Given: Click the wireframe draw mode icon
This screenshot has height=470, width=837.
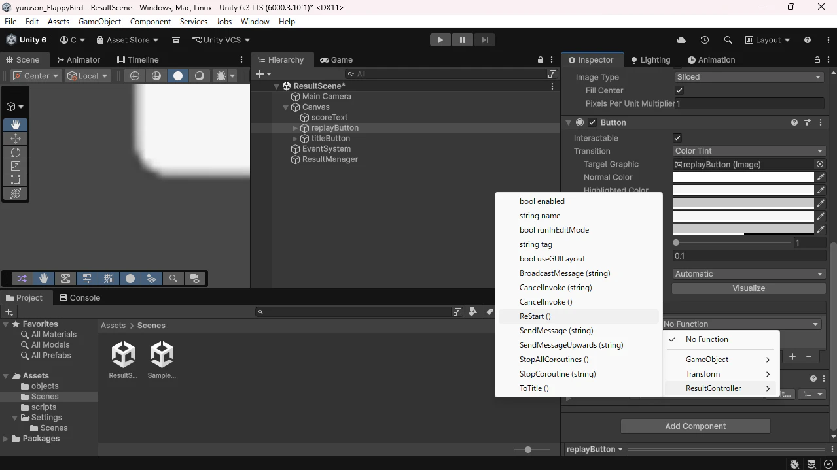Looking at the screenshot, I should [135, 76].
